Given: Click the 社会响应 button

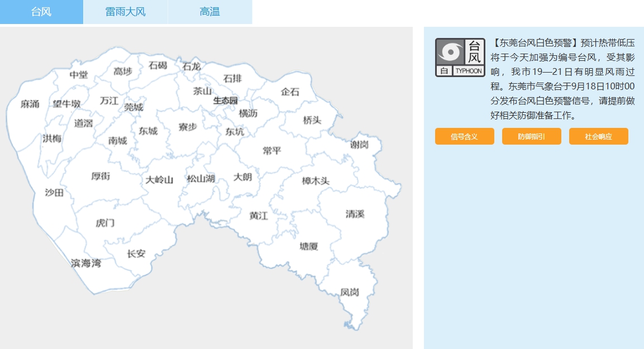Looking at the screenshot, I should click(598, 136).
